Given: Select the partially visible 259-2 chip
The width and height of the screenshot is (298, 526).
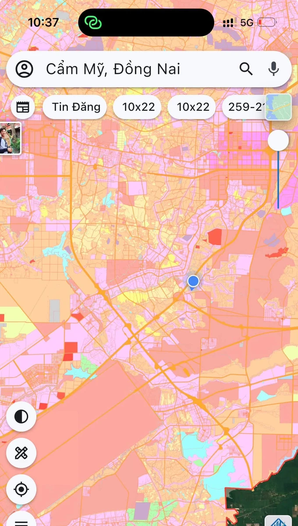Looking at the screenshot, I should tap(244, 107).
